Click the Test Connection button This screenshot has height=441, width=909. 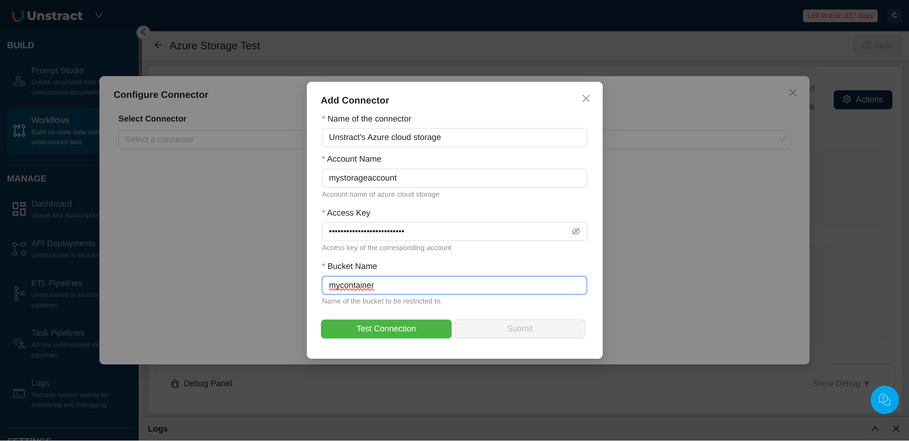pos(386,329)
